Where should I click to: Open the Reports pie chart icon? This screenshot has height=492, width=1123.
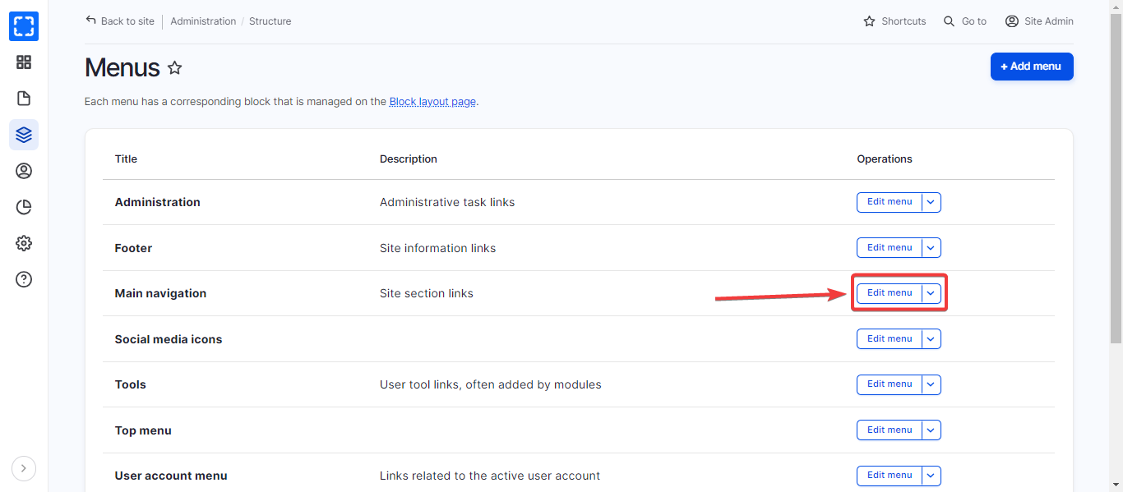(24, 207)
